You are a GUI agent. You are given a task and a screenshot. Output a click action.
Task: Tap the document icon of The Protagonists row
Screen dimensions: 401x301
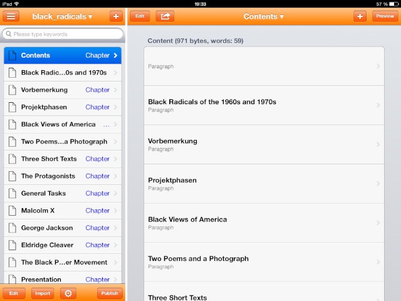[12, 176]
